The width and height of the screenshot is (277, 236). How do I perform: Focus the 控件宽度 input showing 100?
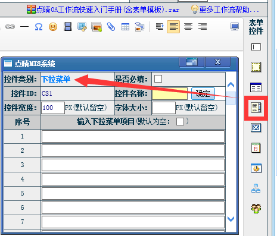[53, 108]
